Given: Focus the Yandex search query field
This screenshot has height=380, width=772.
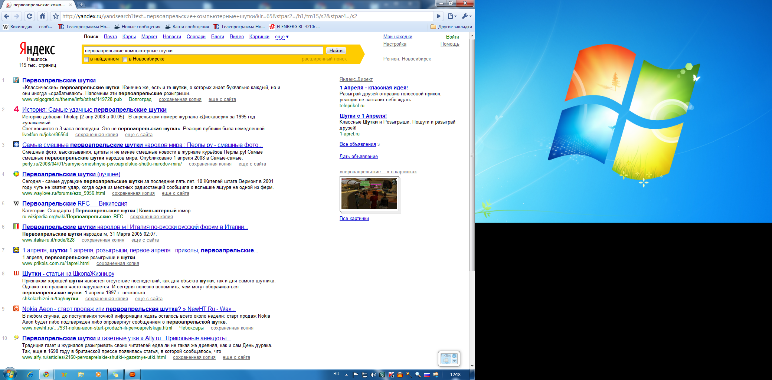Looking at the screenshot, I should click(203, 50).
